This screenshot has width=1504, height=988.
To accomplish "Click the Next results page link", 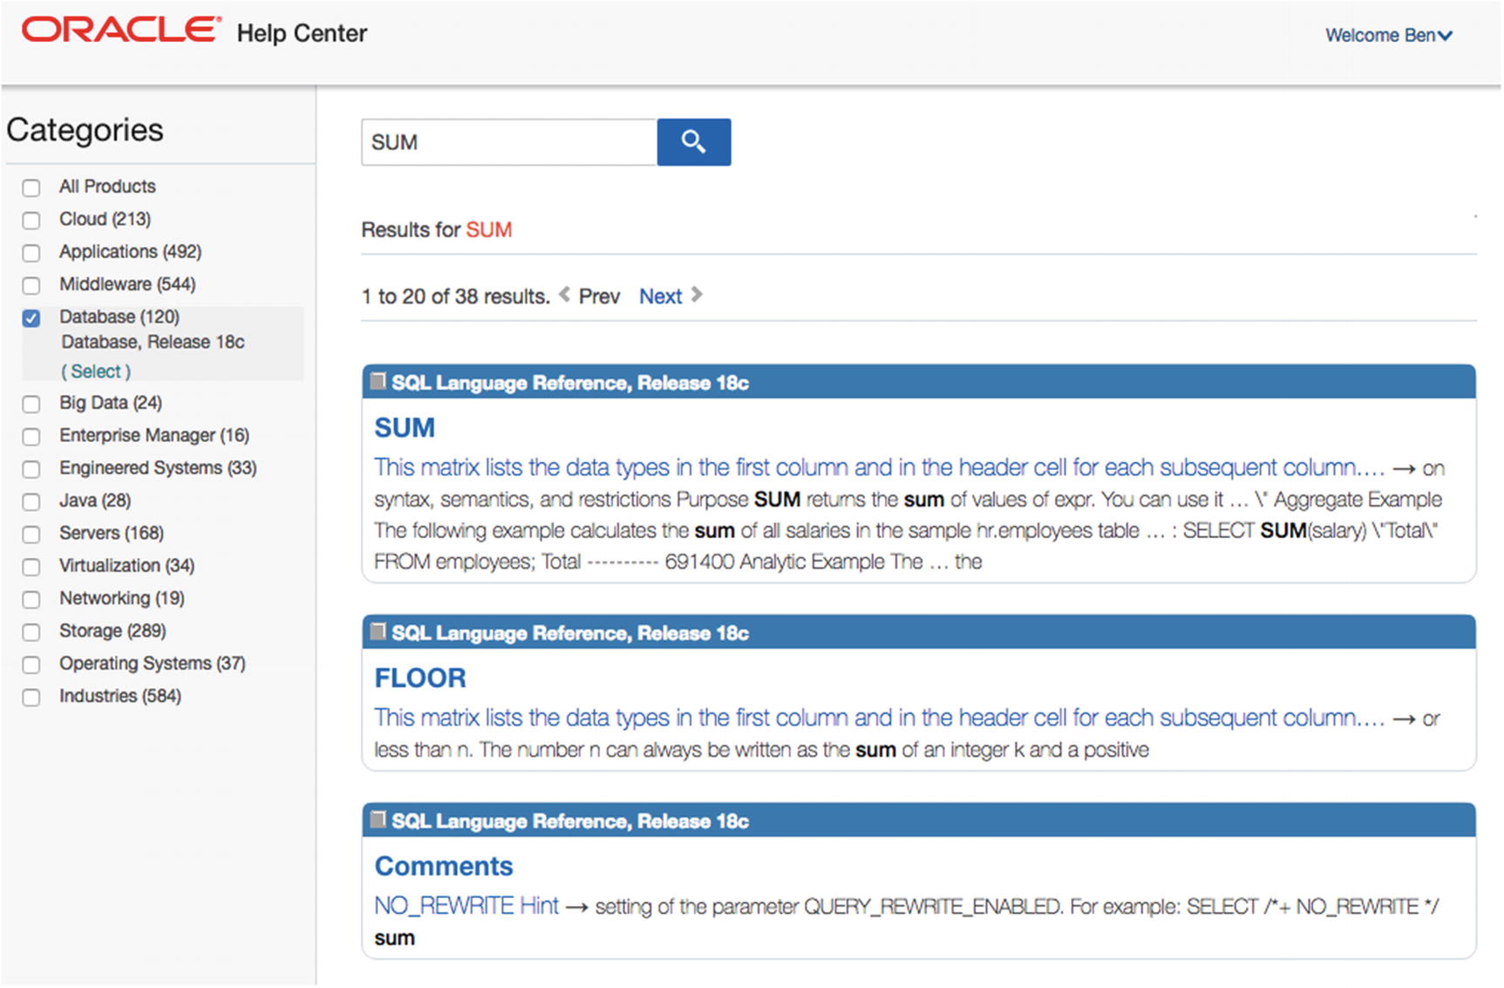I will pyautogui.click(x=660, y=296).
